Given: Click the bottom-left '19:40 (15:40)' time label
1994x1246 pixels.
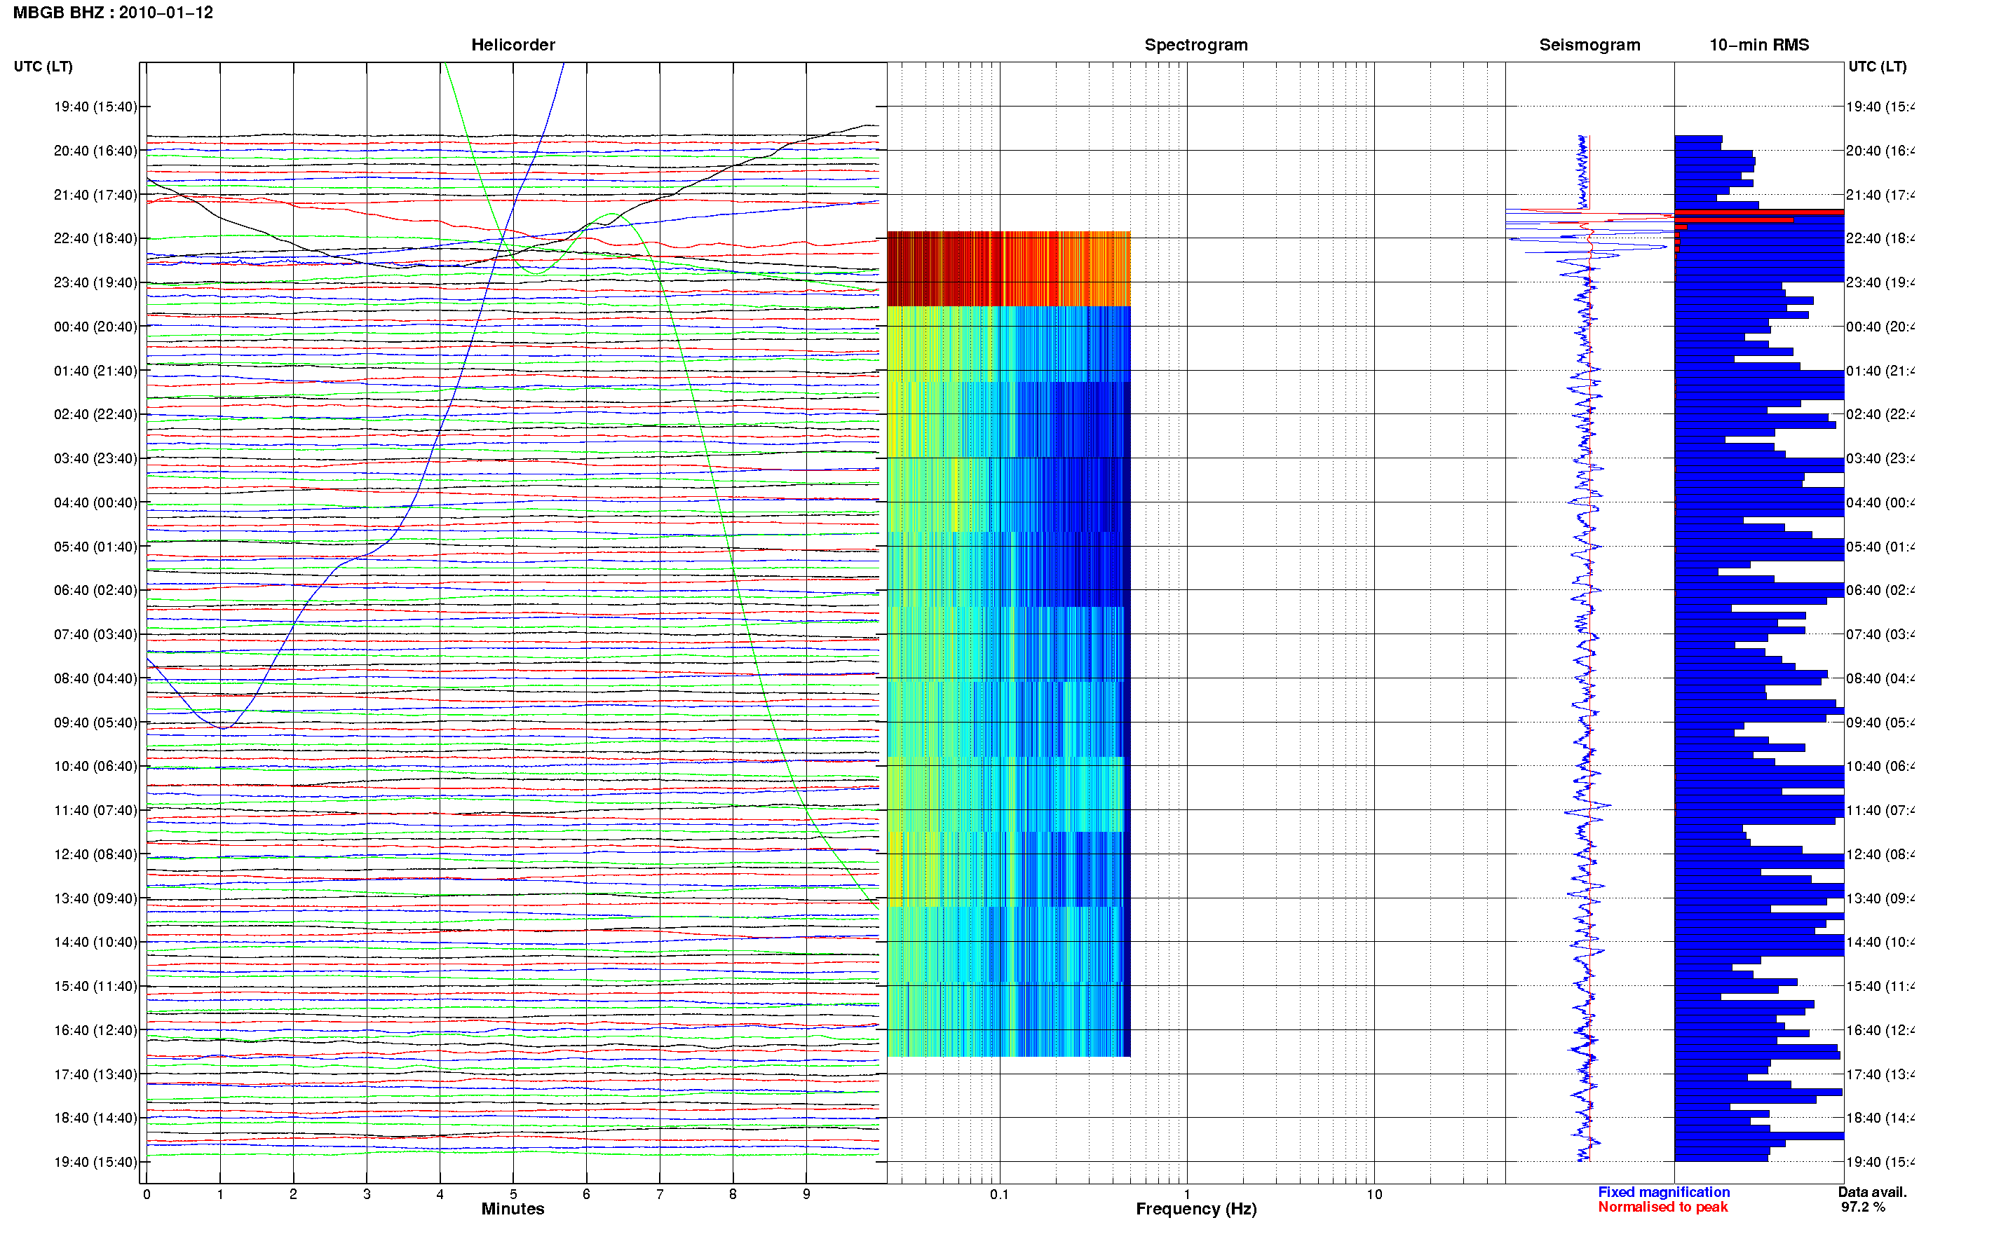Looking at the screenshot, I should tap(95, 1162).
